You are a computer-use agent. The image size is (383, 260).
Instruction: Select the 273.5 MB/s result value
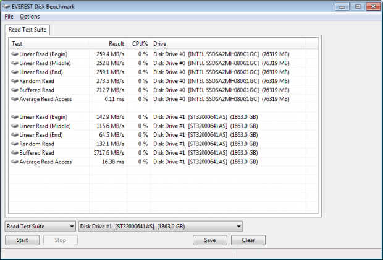click(x=110, y=81)
